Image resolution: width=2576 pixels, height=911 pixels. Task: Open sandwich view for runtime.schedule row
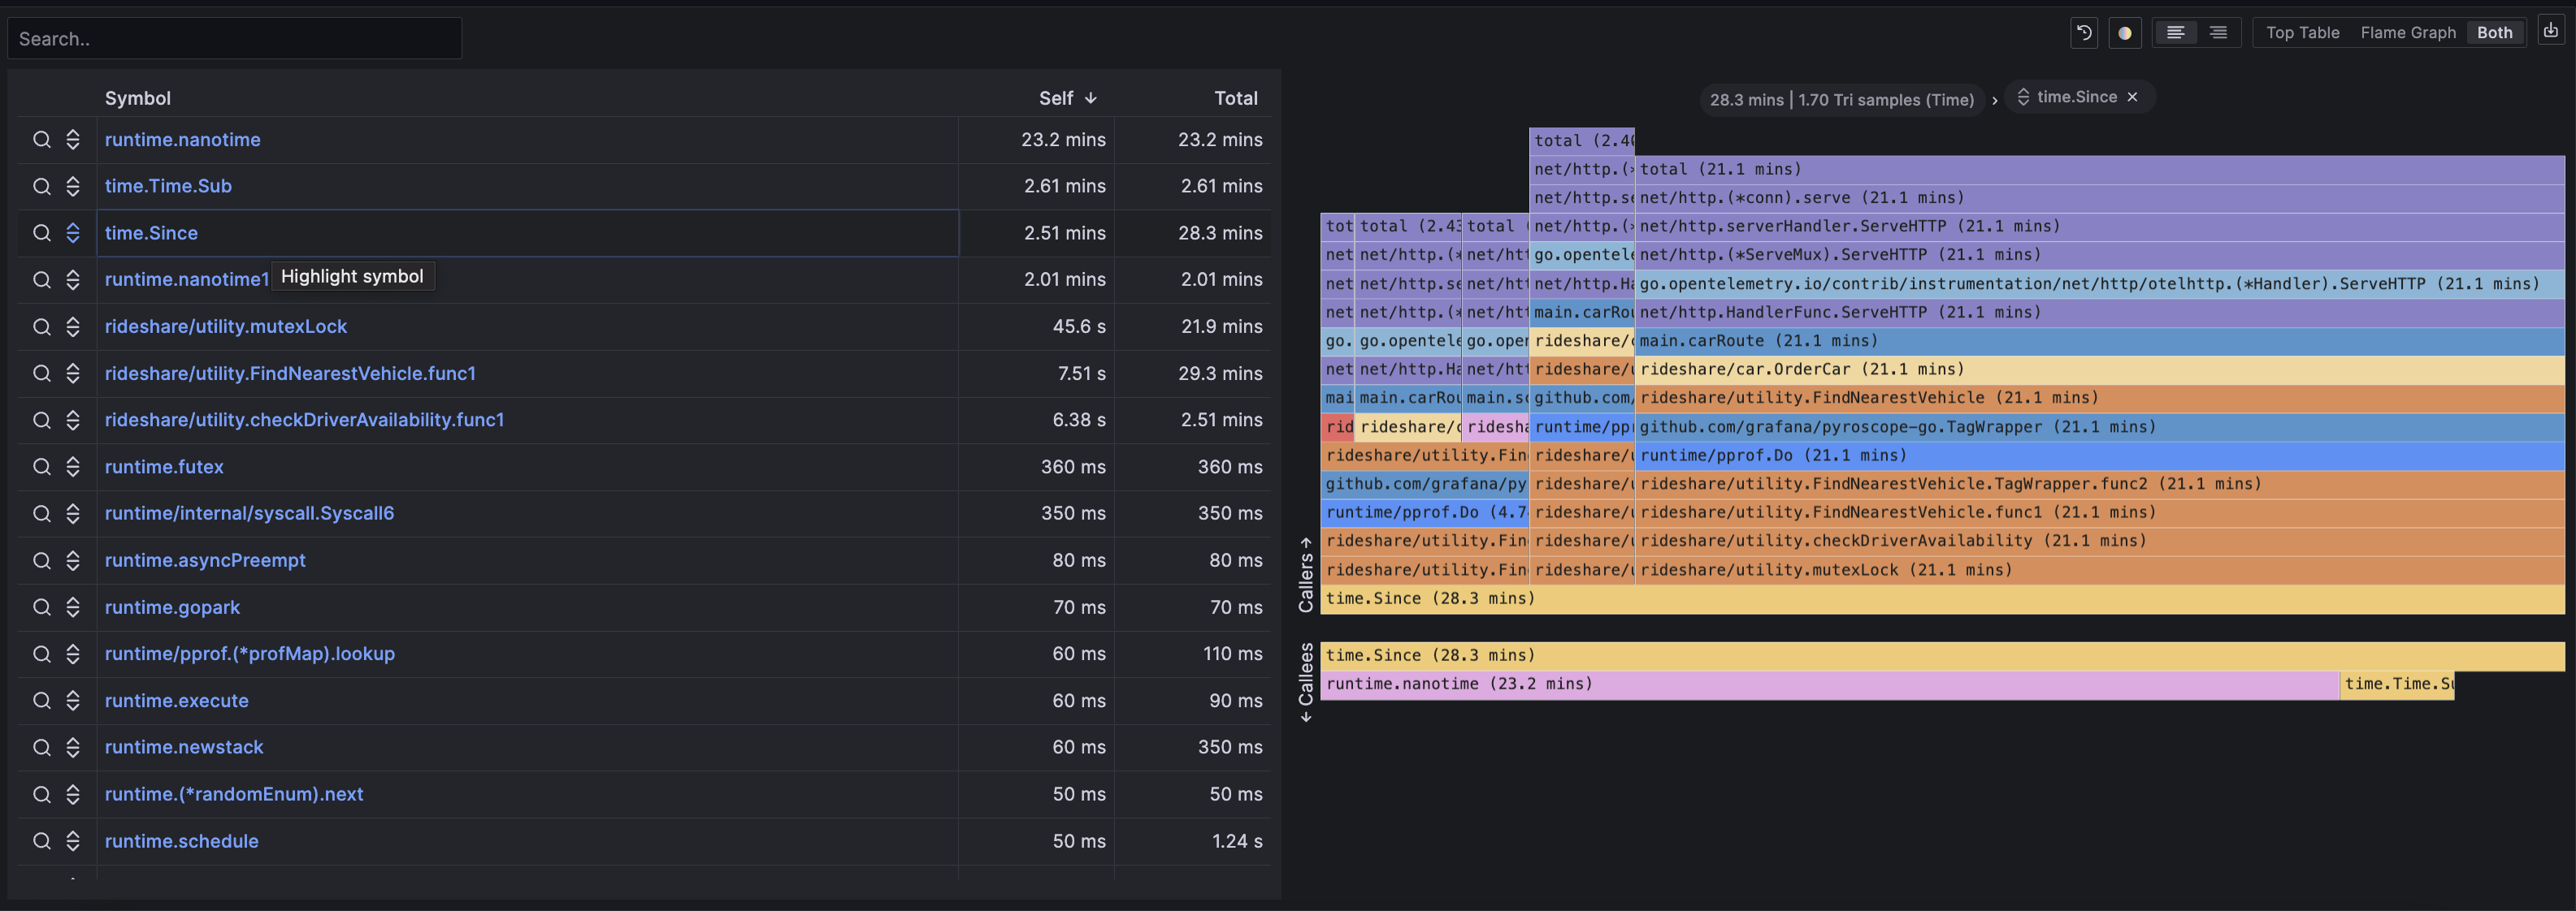pos(73,841)
